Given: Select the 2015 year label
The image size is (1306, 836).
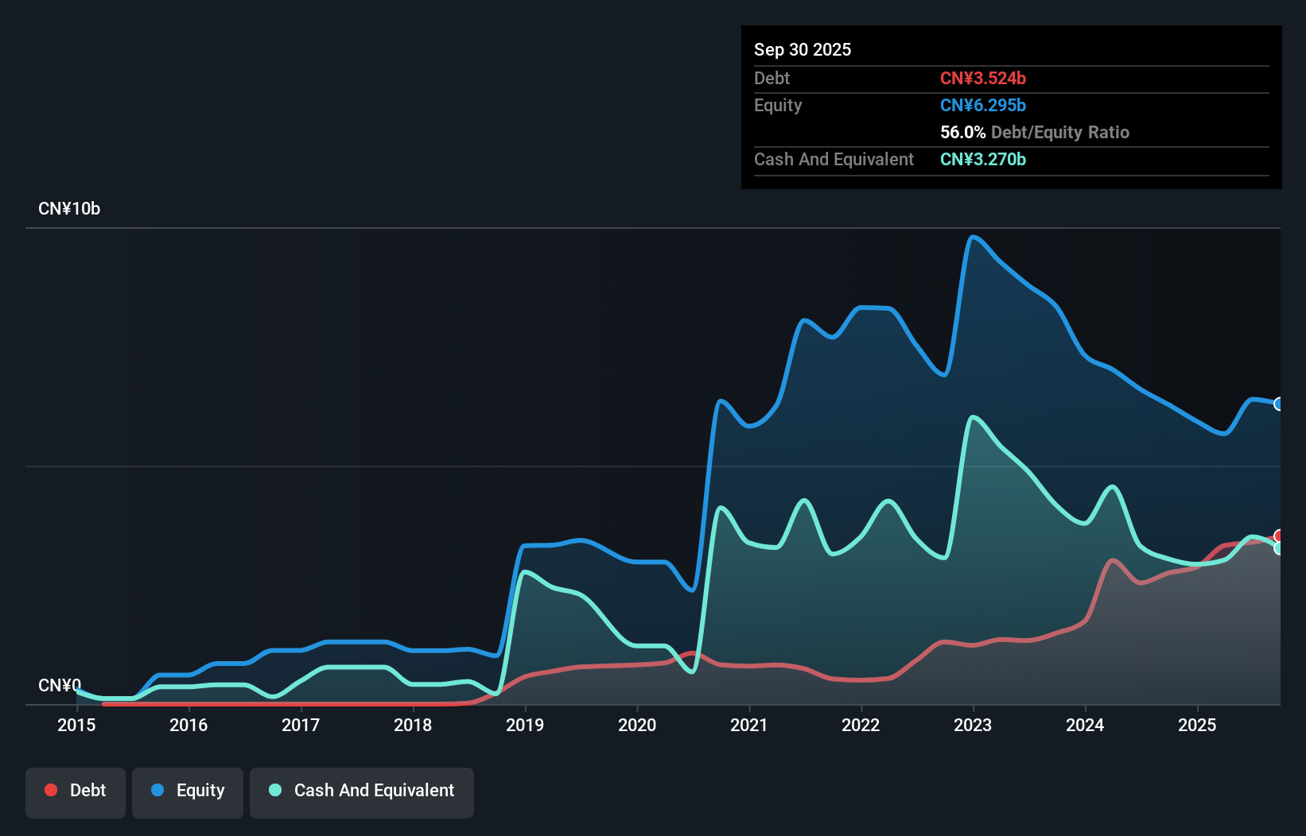Looking at the screenshot, I should (76, 726).
